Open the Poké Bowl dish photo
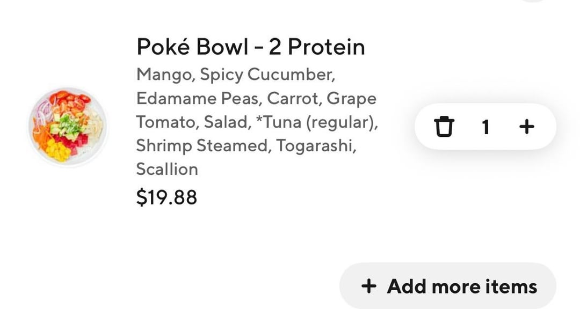Screen dimensions: 580x309 [x=68, y=127]
